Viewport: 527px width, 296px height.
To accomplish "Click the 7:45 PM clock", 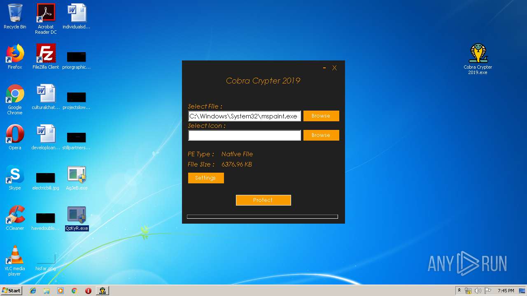I will 506,291.
